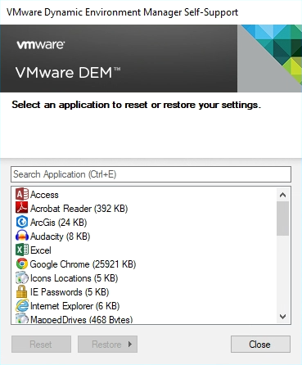Image resolution: width=302 pixels, height=365 pixels.
Task: Click the scrollbar down arrow
Action: [x=283, y=317]
